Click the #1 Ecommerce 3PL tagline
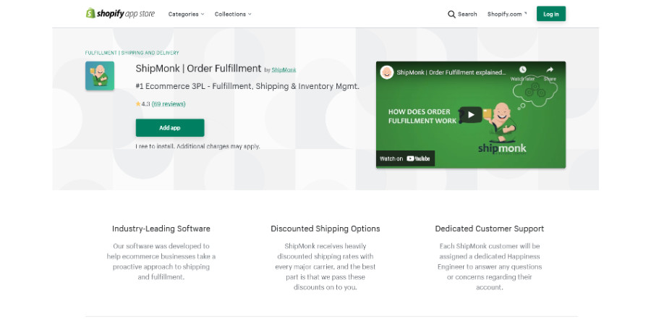 (247, 86)
